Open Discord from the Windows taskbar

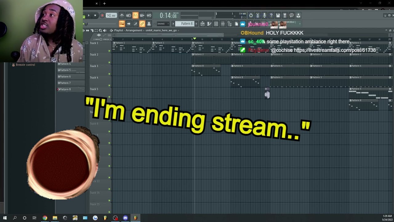125,218
